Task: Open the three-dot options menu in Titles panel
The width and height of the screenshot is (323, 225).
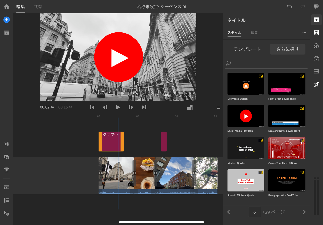Action: click(304, 33)
